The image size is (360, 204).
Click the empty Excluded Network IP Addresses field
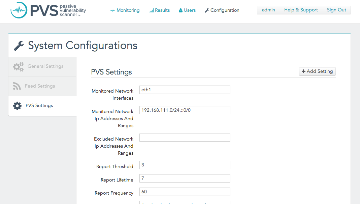pos(185,138)
